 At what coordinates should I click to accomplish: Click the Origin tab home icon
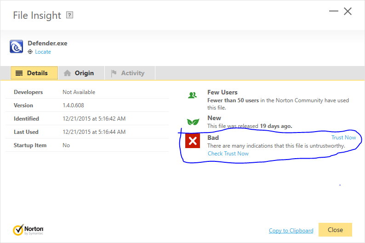tap(68, 73)
